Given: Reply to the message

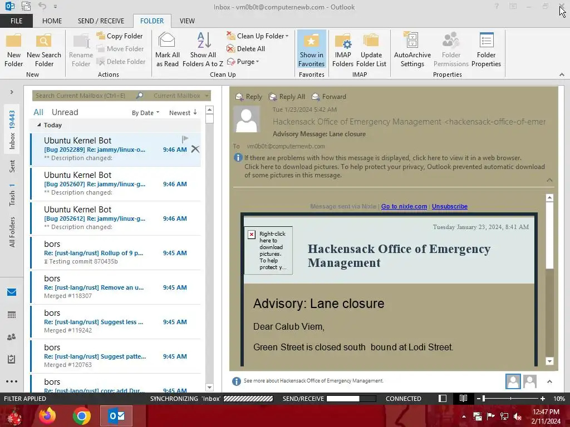Looking at the screenshot, I should (249, 97).
